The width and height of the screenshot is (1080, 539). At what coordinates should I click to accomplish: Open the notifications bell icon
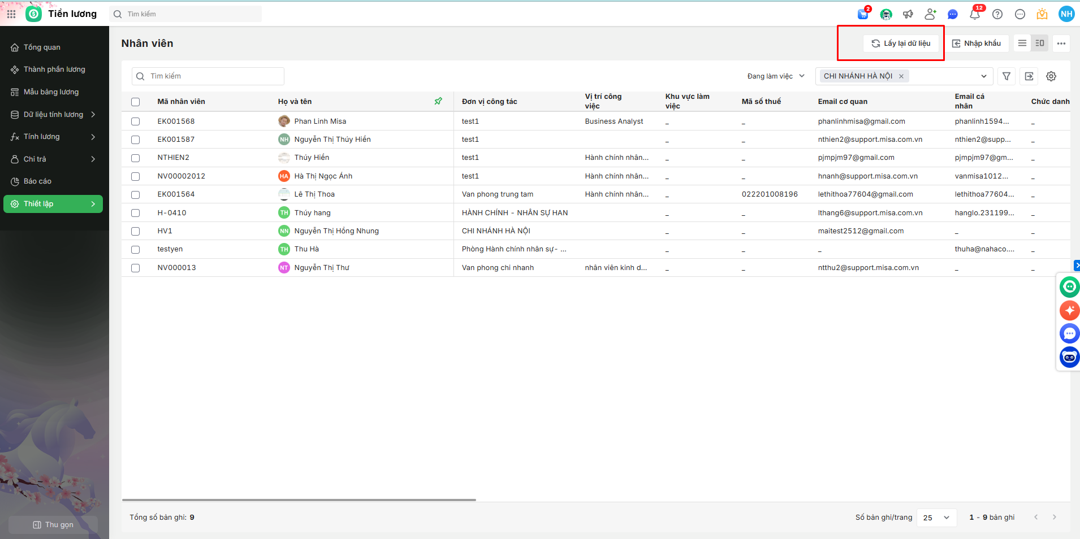coord(974,14)
